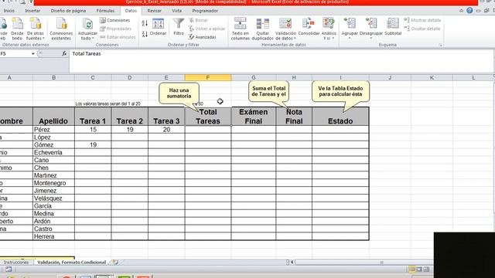Open the Conexiones button
The height and width of the screenshot is (278, 495).
pos(115,20)
